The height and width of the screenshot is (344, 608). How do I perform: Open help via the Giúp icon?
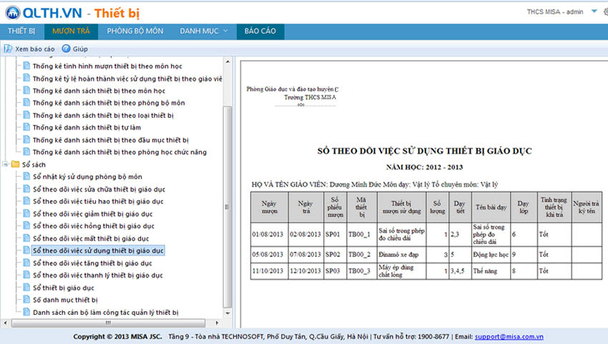(x=66, y=49)
